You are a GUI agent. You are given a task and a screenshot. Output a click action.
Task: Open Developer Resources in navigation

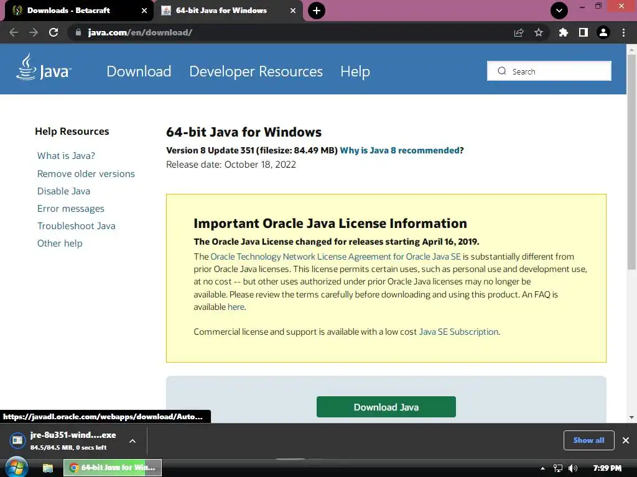256,71
